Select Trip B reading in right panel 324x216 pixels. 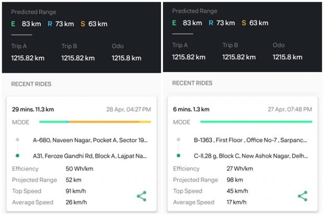tap(238, 57)
